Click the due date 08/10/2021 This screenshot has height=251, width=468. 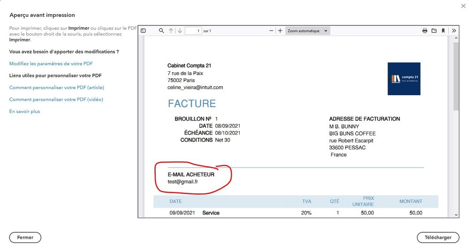point(228,133)
